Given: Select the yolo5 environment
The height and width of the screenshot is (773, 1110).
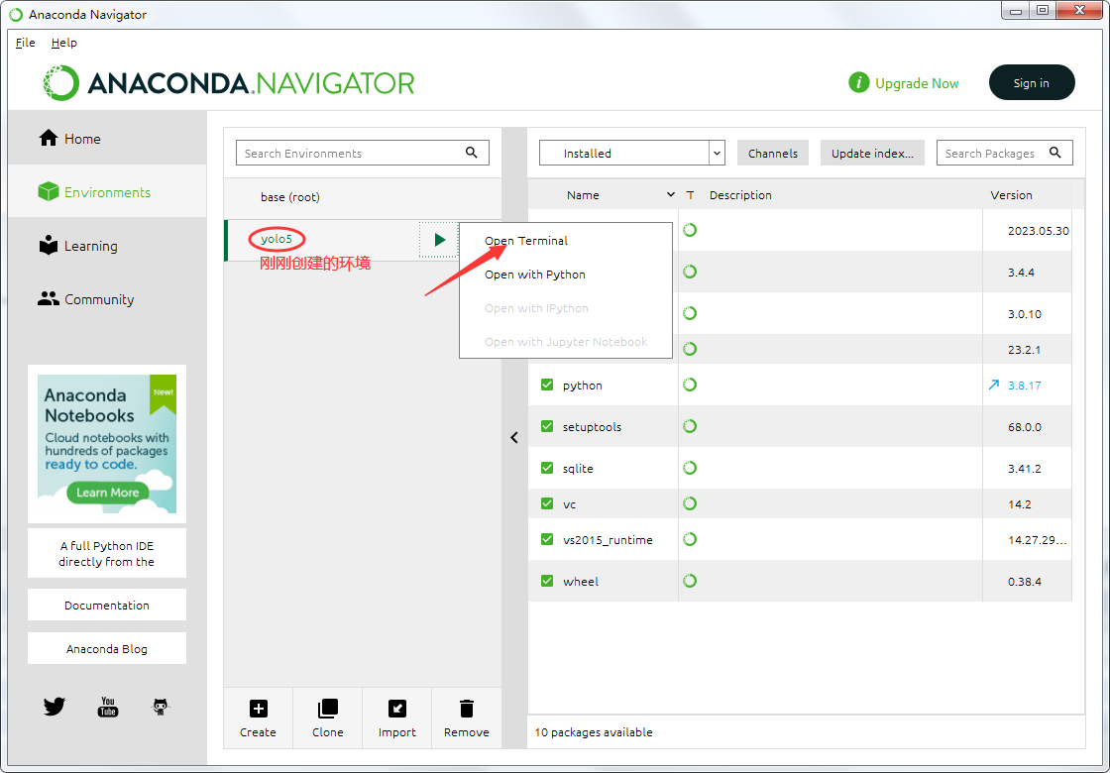Looking at the screenshot, I should tap(277, 239).
